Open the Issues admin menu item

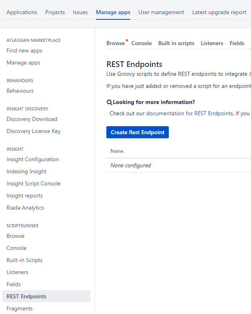click(80, 12)
